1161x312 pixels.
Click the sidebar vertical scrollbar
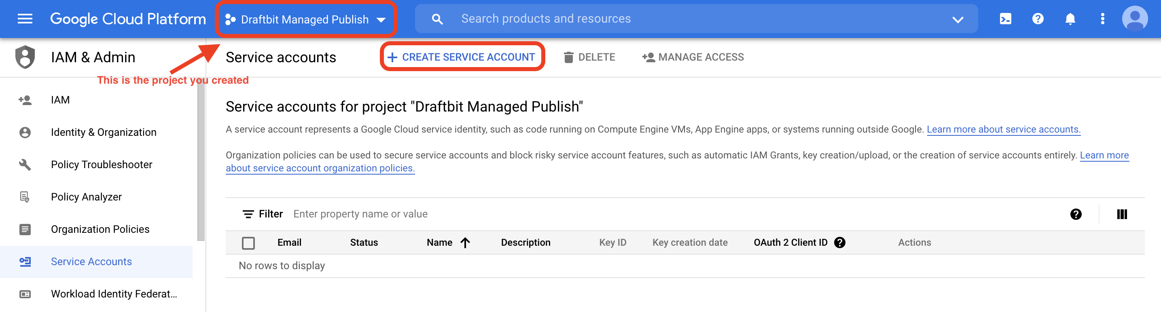click(201, 160)
